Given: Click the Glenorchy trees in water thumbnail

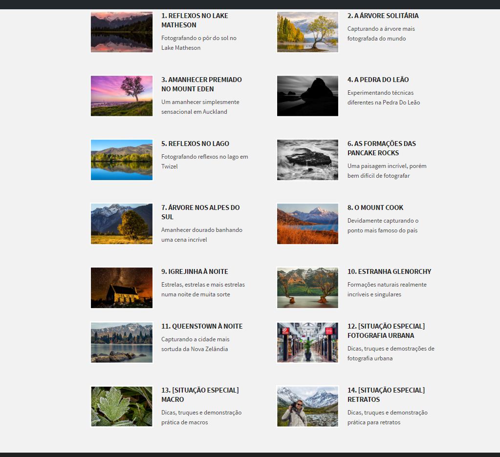Looking at the screenshot, I should 307,288.
